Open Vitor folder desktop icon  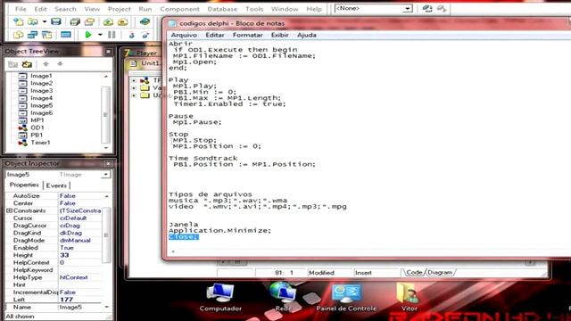(409, 297)
